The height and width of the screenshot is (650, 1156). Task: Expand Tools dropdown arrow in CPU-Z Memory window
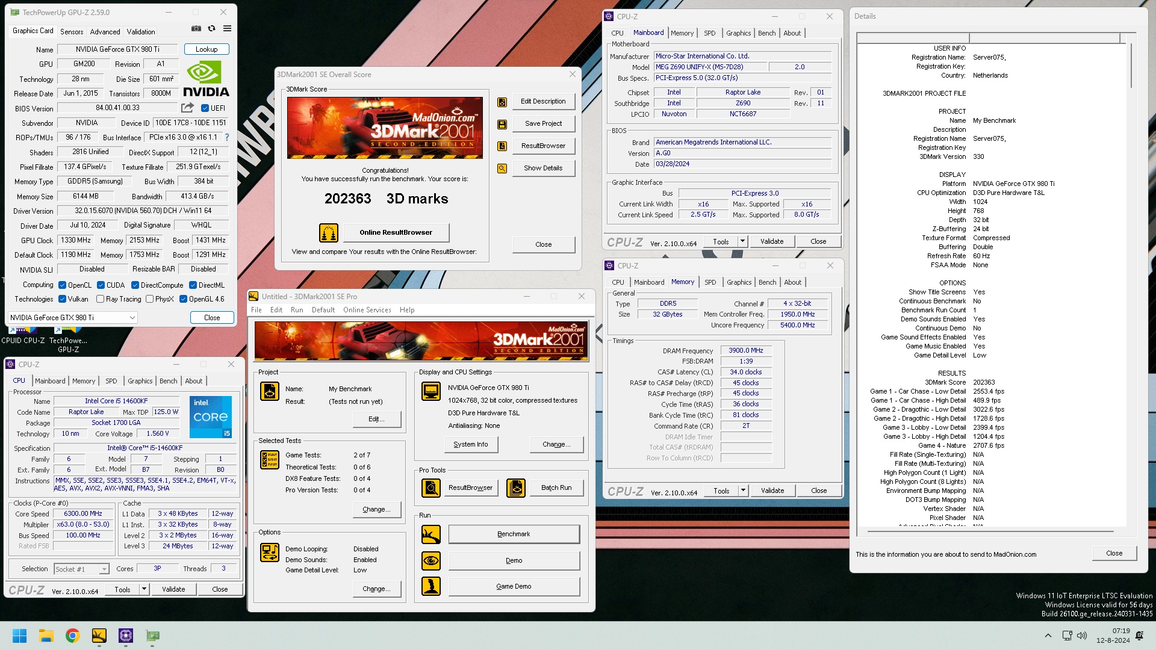(743, 491)
